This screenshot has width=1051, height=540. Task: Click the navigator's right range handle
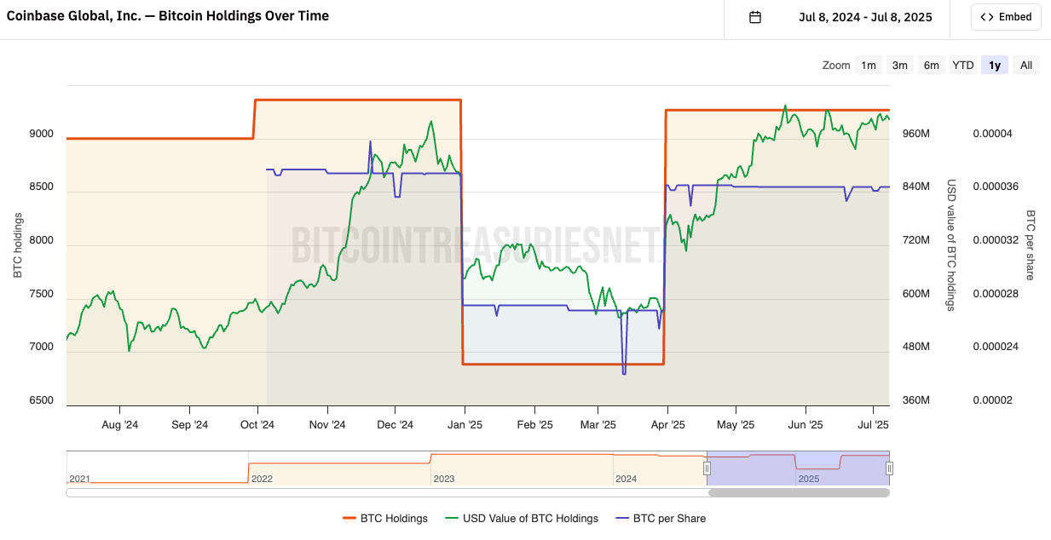889,468
